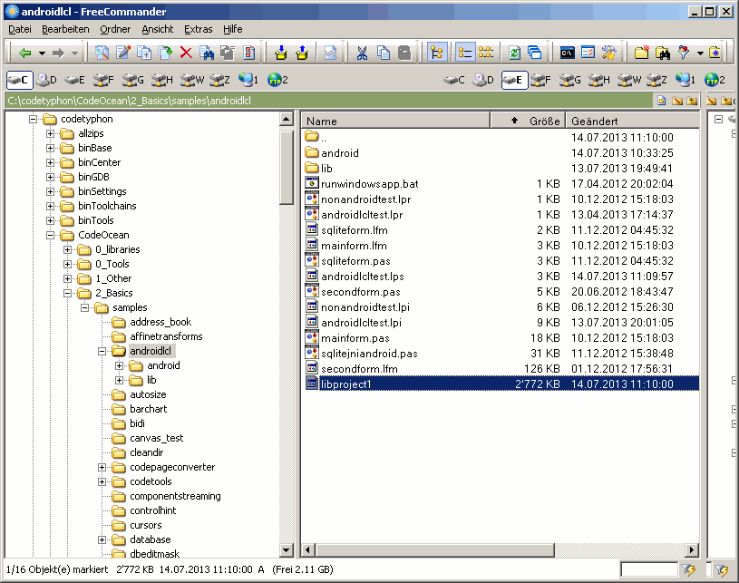Sort files by the Name column
The image size is (739, 583).
[x=396, y=121]
